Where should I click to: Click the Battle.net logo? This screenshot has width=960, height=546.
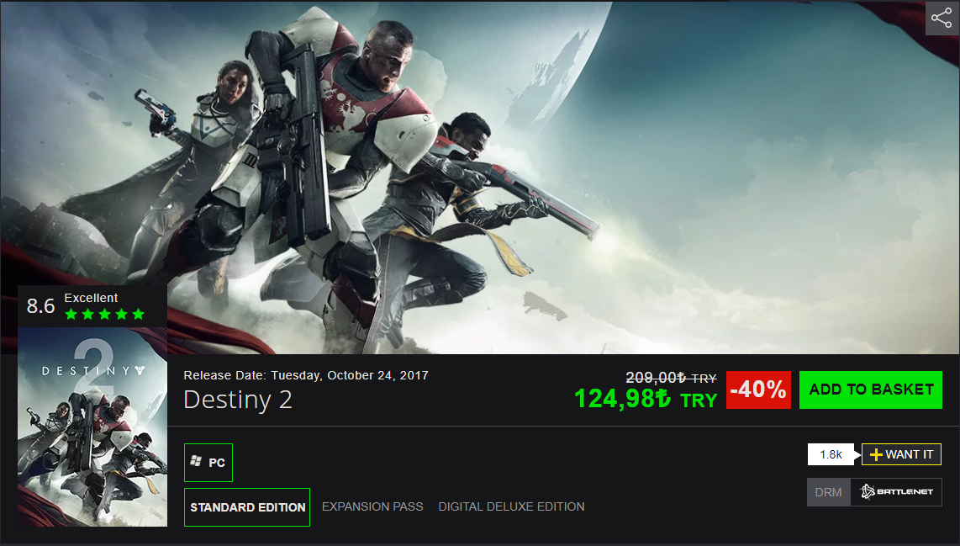tap(897, 492)
